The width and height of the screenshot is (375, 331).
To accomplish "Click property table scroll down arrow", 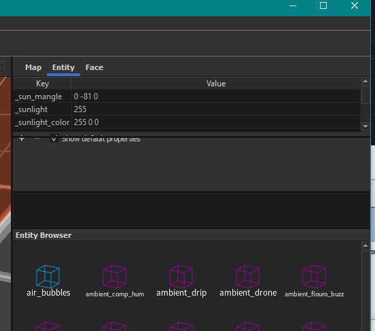I will coord(365,126).
